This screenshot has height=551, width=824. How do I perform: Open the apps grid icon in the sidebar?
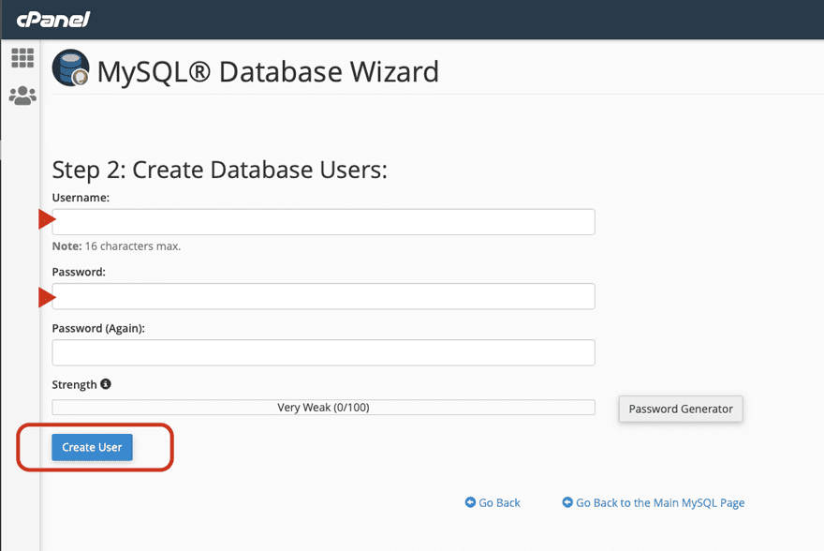pyautogui.click(x=21, y=58)
